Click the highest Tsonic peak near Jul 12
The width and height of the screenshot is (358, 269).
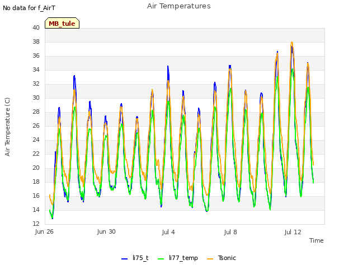click(x=292, y=43)
